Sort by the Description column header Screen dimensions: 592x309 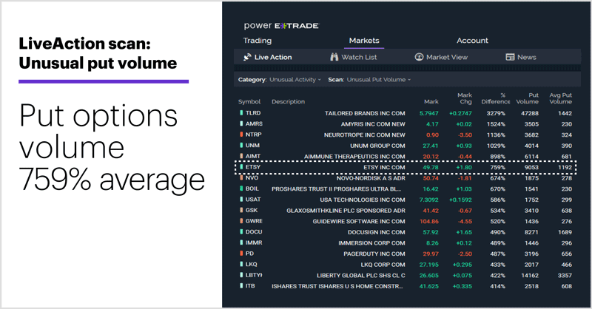(288, 101)
